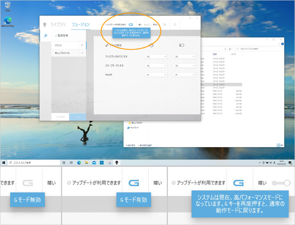This screenshot has height=225, width=295.
Task: Open スリープモードにする plugged-in dropdown
Action: click(x=156, y=66)
